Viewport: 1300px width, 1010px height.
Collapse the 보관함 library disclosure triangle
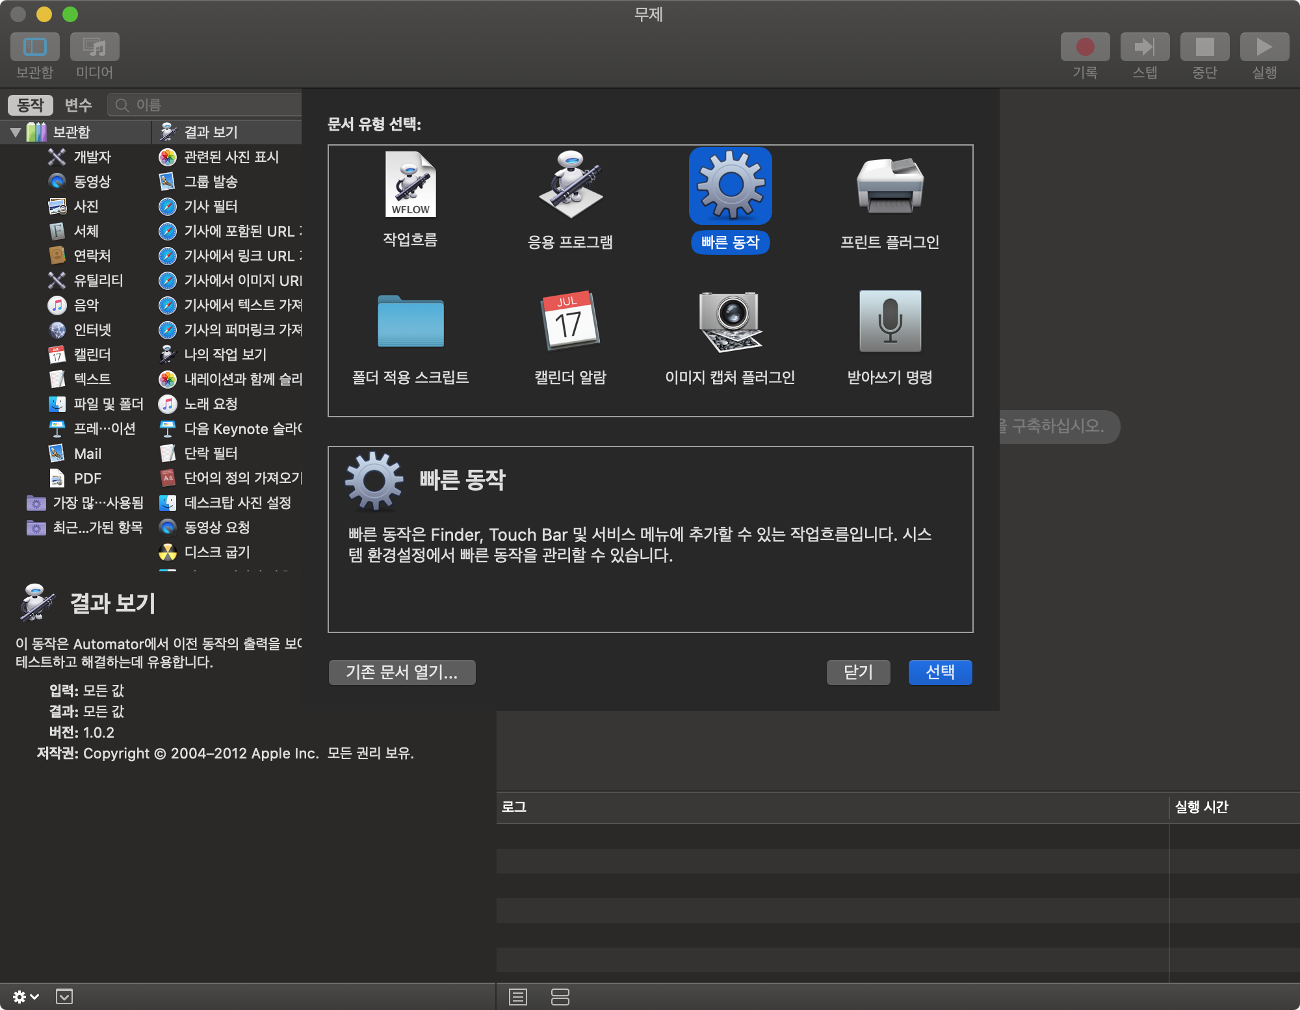(16, 133)
